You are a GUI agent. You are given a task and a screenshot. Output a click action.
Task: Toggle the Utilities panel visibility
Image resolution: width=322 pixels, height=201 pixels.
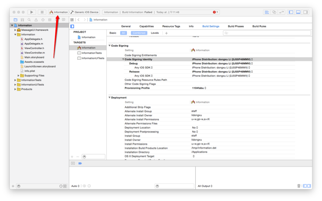[306, 12]
